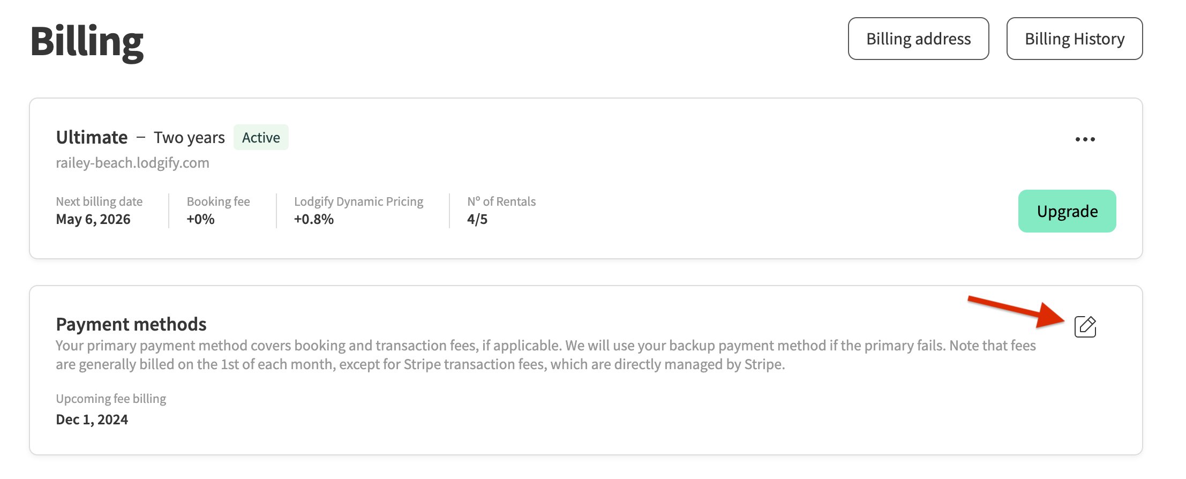Viewport: 1186px width, 479px height.
Task: Click the Ultimate plan name
Action: point(92,138)
